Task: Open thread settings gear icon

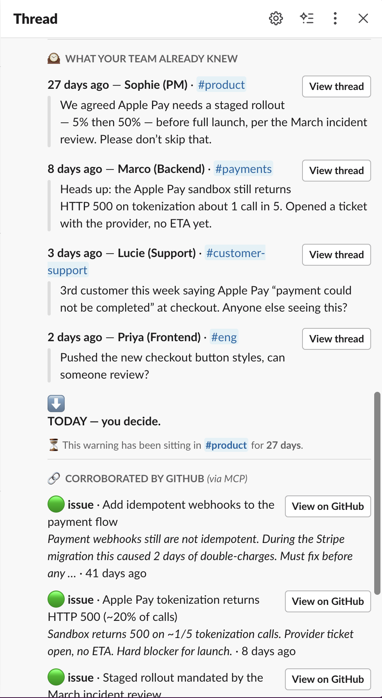Action: point(276,18)
